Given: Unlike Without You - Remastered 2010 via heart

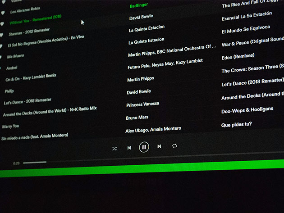Looking at the screenshot, I should click(2, 23).
